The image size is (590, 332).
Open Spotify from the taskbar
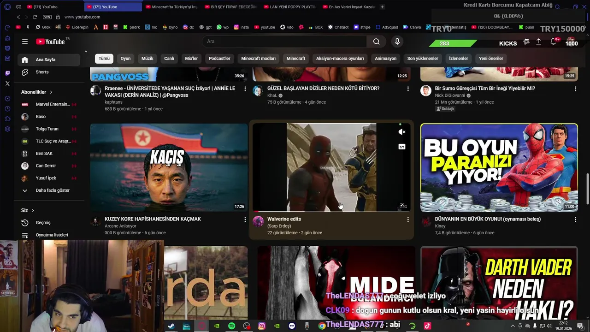pos(232,326)
